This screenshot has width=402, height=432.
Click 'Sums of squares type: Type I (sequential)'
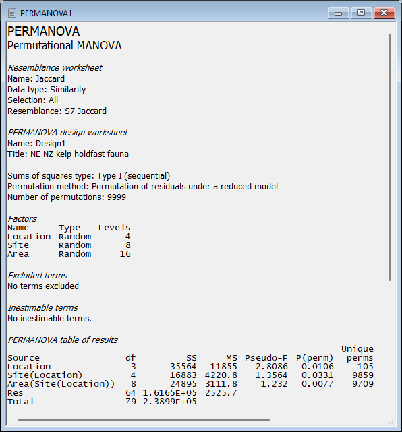click(89, 176)
